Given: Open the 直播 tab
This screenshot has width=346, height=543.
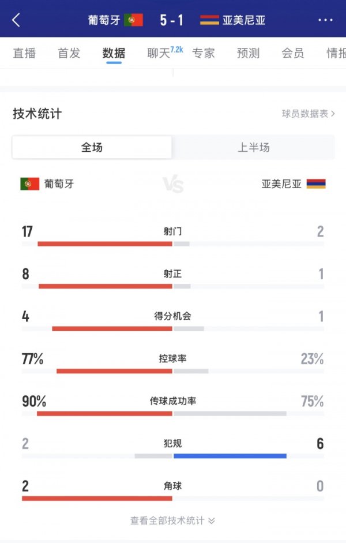Looking at the screenshot, I should [24, 52].
